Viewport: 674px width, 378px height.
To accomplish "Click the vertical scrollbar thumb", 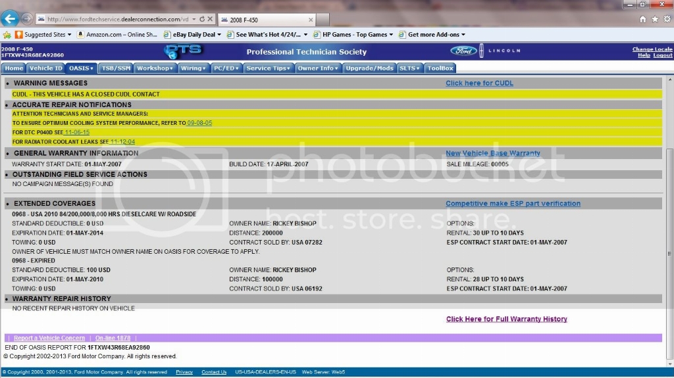I will 669,254.
